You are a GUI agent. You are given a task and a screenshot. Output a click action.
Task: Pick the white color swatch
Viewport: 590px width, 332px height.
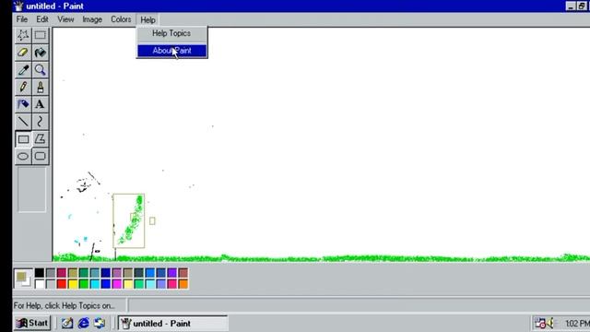tap(40, 284)
